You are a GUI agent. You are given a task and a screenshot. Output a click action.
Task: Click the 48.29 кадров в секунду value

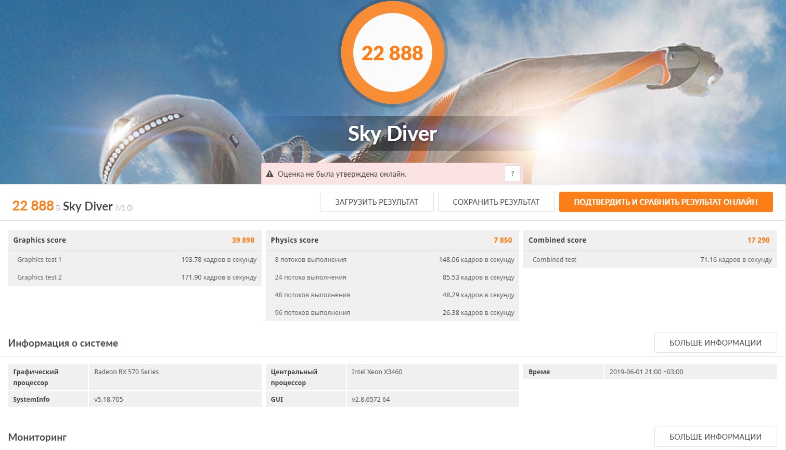click(479, 295)
